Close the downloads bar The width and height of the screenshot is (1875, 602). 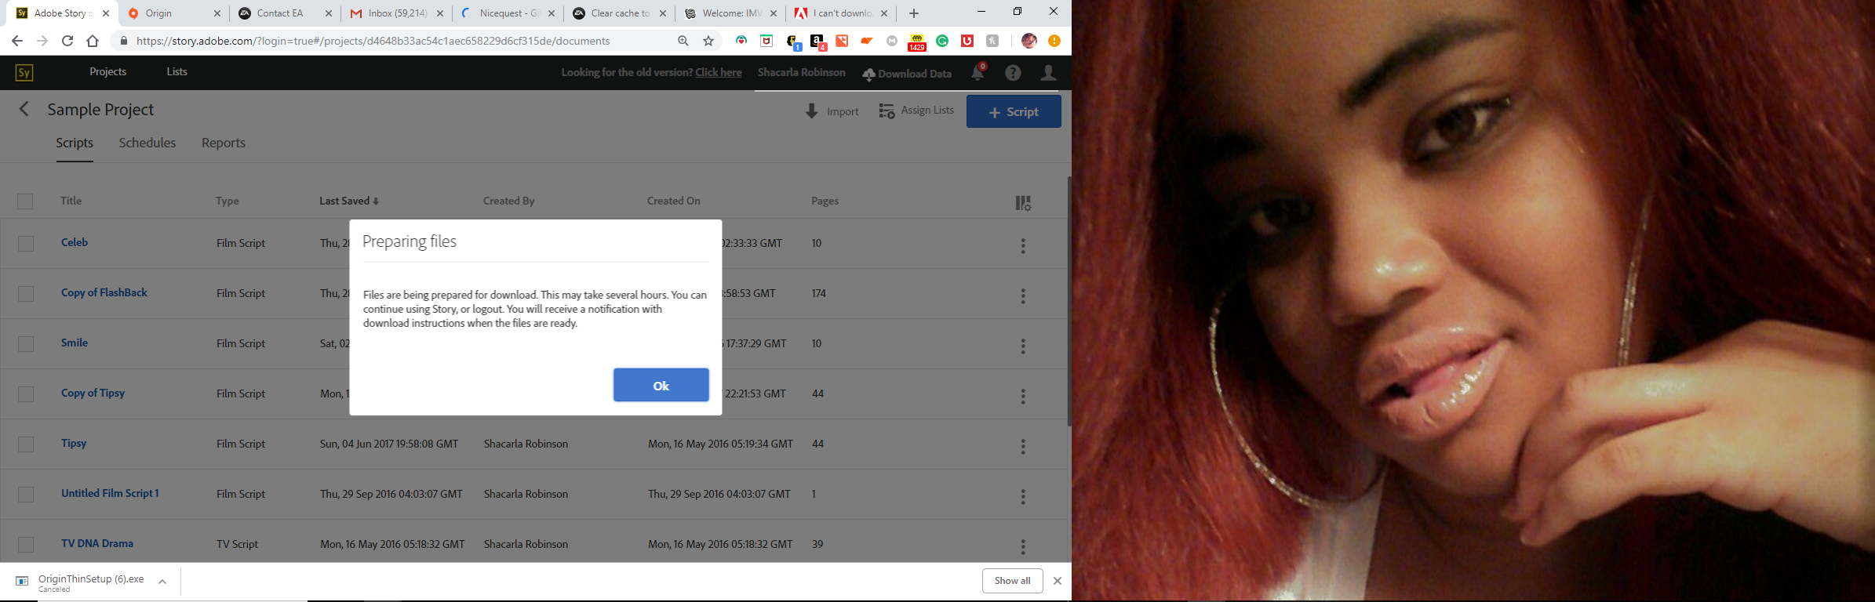[x=1058, y=581]
